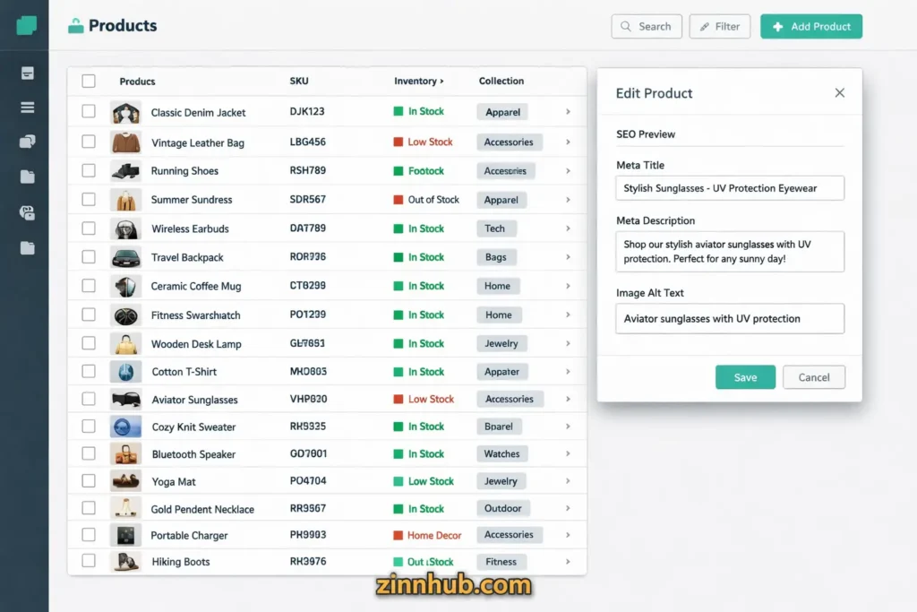Switch to the SEO Preview section
Screen dimensions: 917x612
click(646, 134)
